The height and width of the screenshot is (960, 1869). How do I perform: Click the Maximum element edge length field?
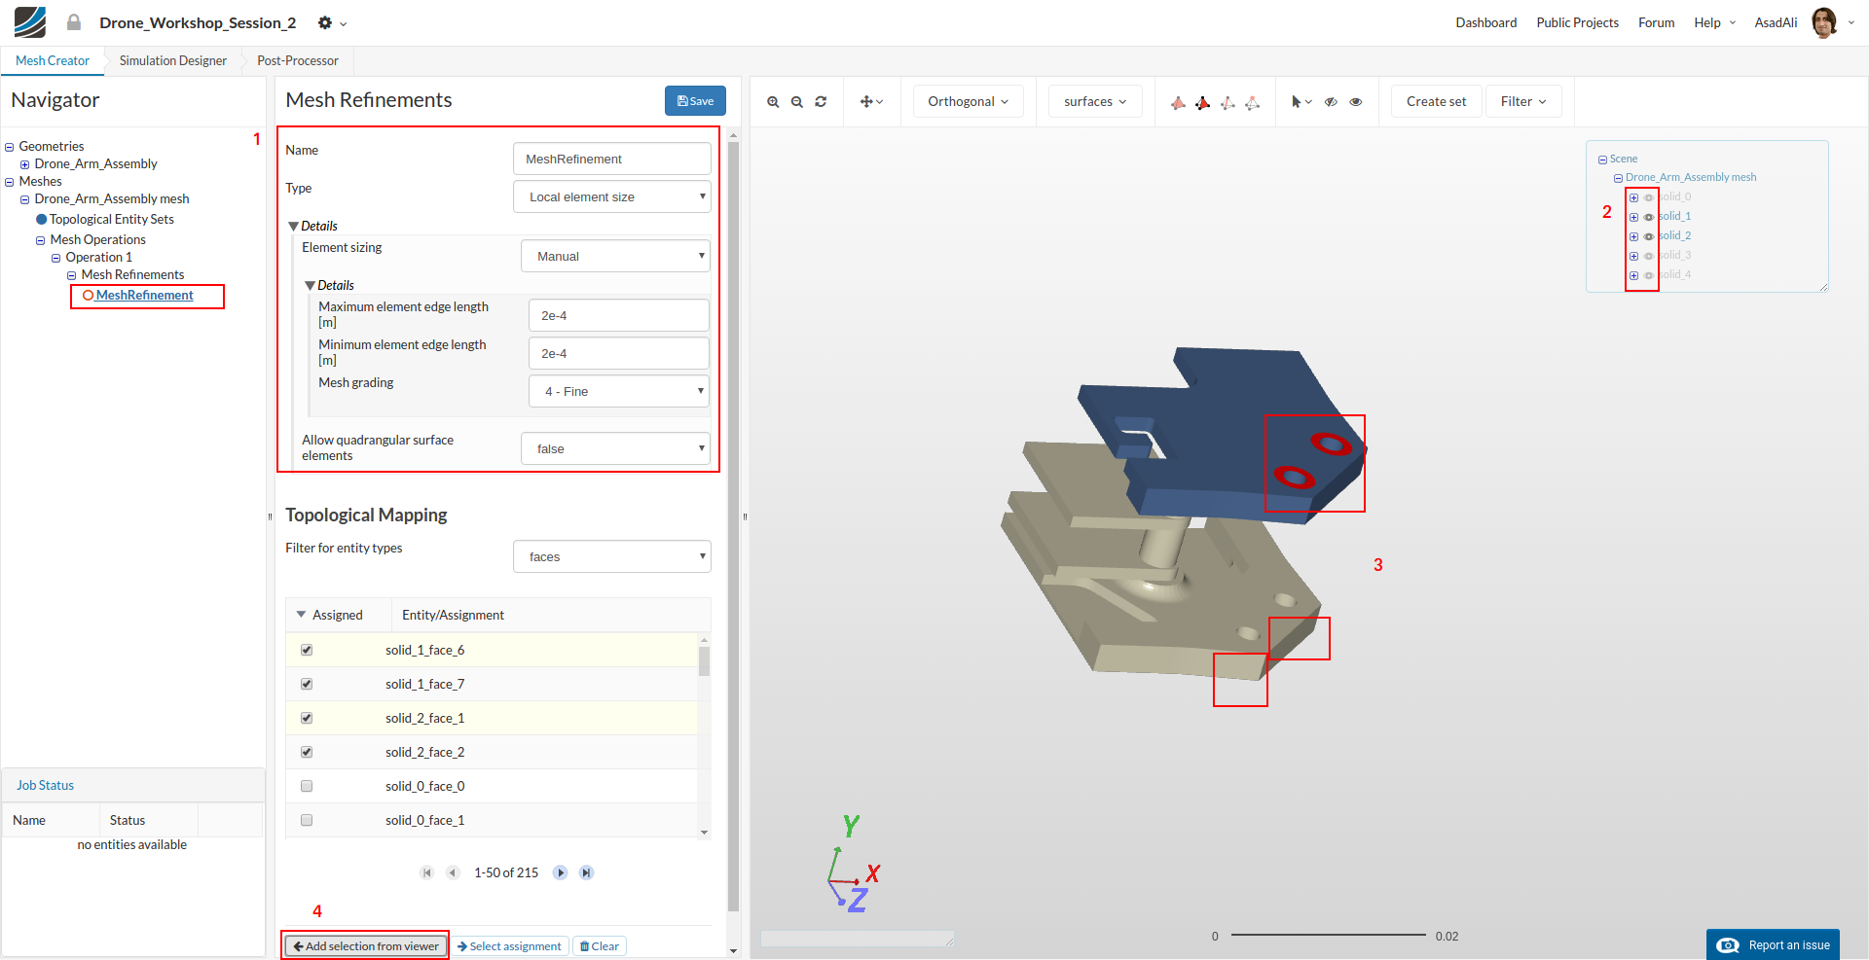click(x=618, y=315)
